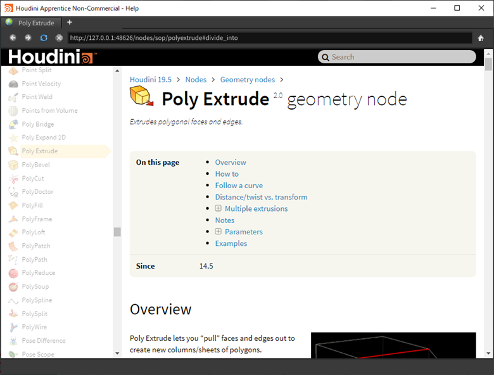
Task: Open the Parameters link
Action: (244, 232)
